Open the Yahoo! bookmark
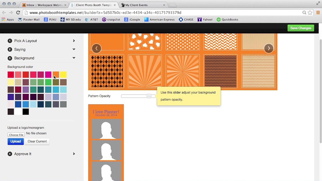This screenshot has width=322, height=181. pyautogui.click(x=205, y=20)
